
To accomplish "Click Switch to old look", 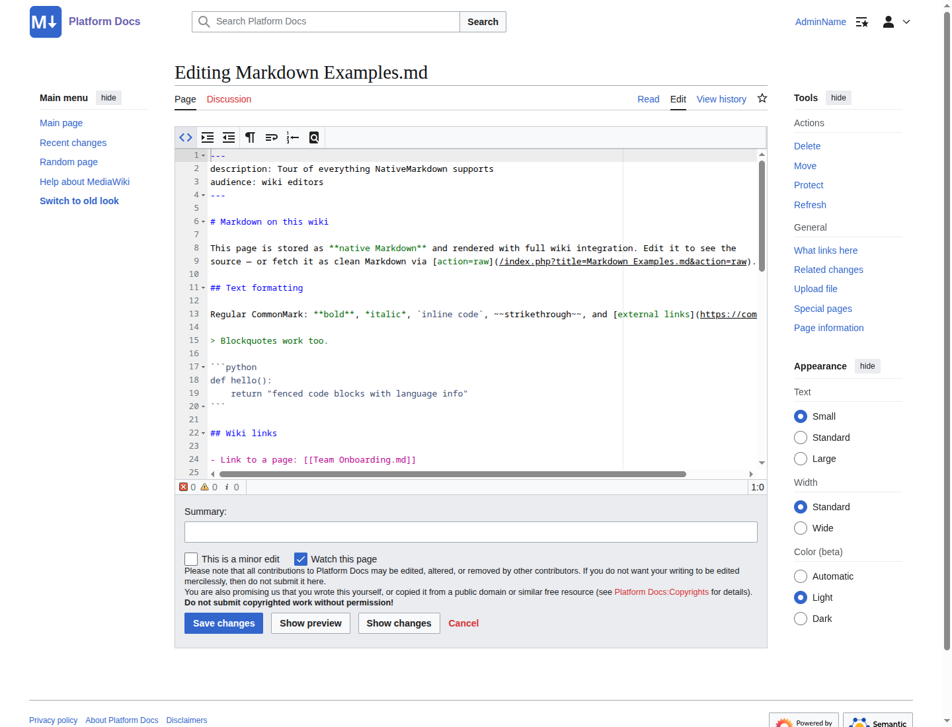I will pyautogui.click(x=79, y=201).
